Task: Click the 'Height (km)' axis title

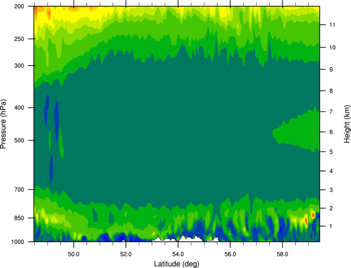Action: point(347,124)
